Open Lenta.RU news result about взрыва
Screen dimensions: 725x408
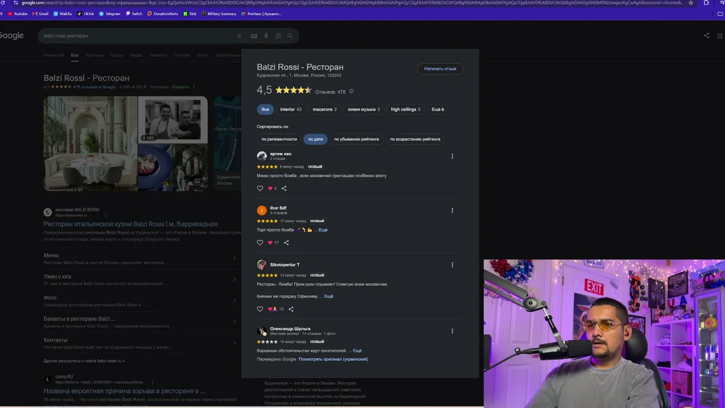(124, 391)
